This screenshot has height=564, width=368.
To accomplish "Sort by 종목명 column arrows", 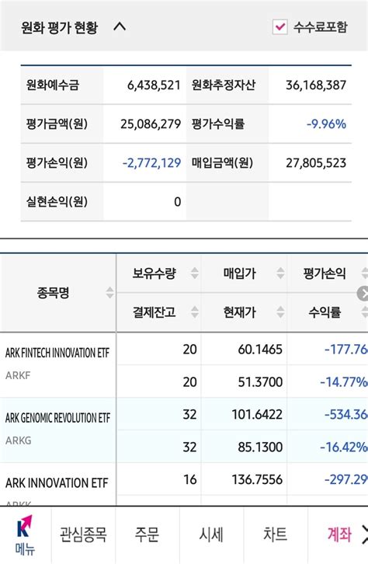I will (x=109, y=292).
